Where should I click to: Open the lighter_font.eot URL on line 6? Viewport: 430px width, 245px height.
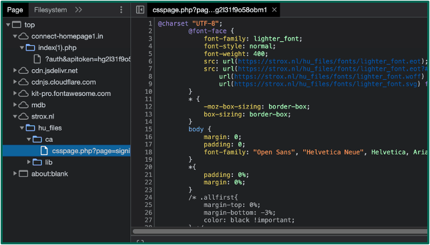tap(329, 61)
